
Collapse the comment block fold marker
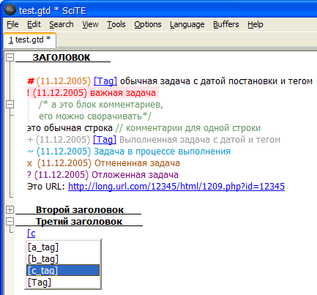point(10,105)
